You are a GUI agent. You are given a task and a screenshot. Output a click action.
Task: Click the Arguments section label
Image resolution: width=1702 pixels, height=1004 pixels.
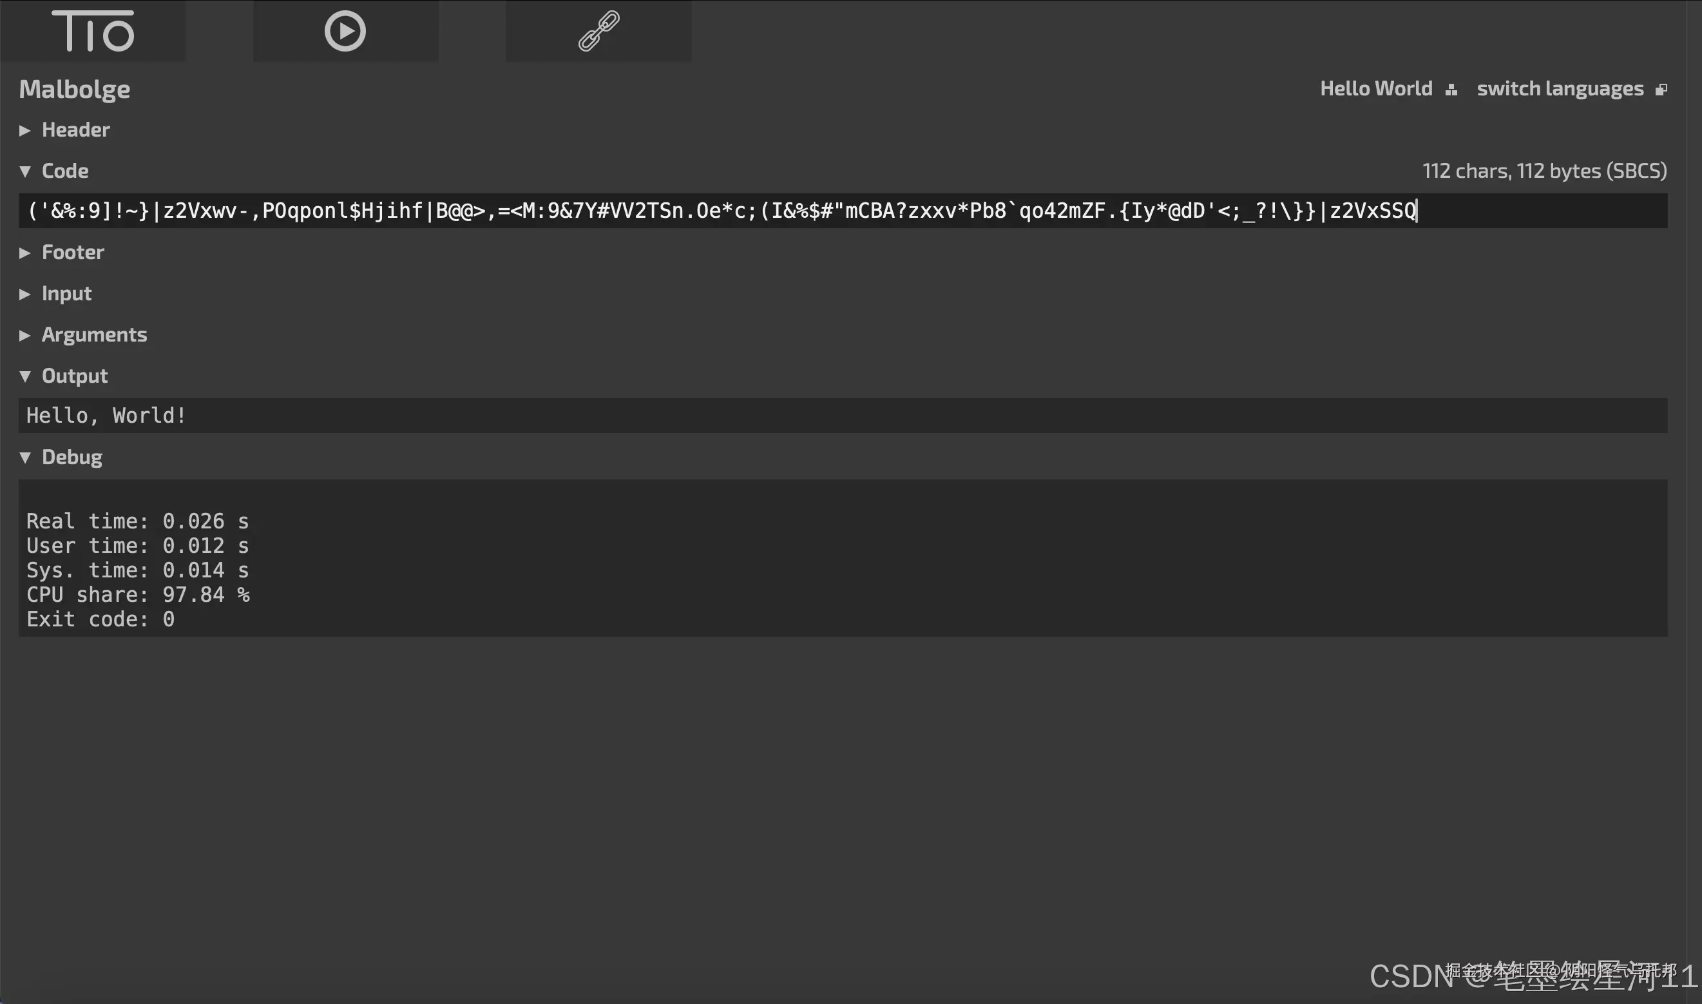pyautogui.click(x=94, y=335)
